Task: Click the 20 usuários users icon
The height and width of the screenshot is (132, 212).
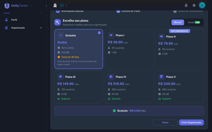Action: coord(109,48)
